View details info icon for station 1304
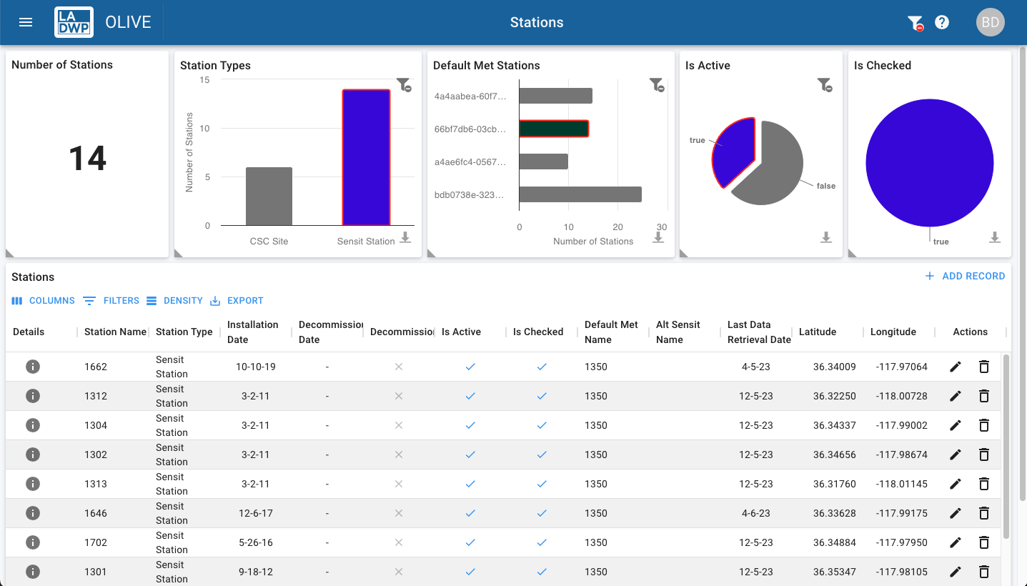The width and height of the screenshot is (1027, 586). click(x=33, y=425)
